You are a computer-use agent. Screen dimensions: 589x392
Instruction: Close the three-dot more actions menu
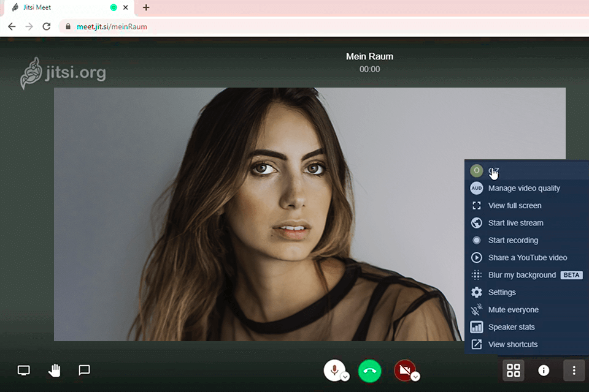pos(574,370)
